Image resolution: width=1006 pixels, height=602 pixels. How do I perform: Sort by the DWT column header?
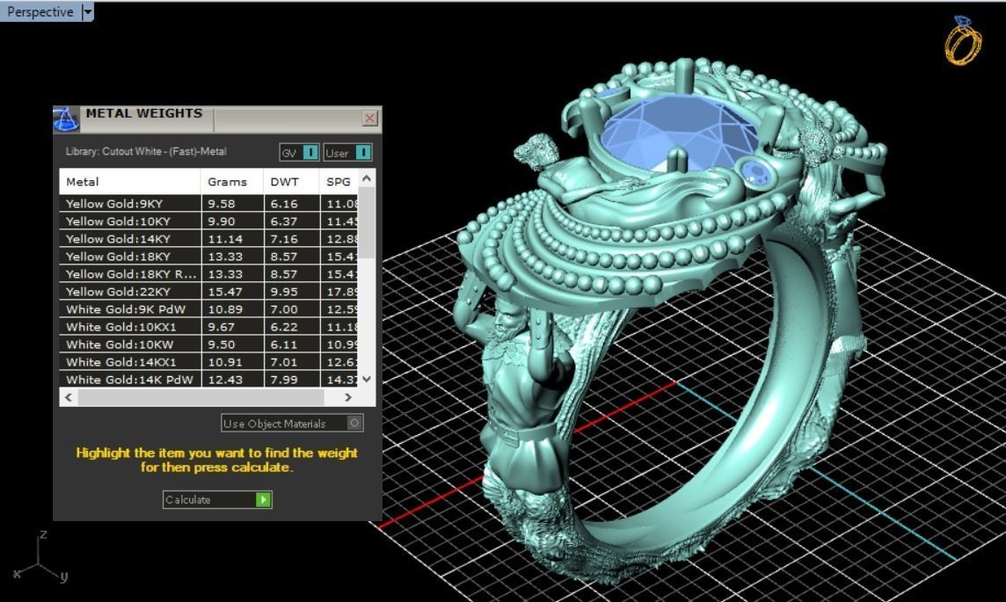tap(291, 182)
